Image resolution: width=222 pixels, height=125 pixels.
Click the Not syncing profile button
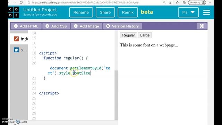pos(197,2)
